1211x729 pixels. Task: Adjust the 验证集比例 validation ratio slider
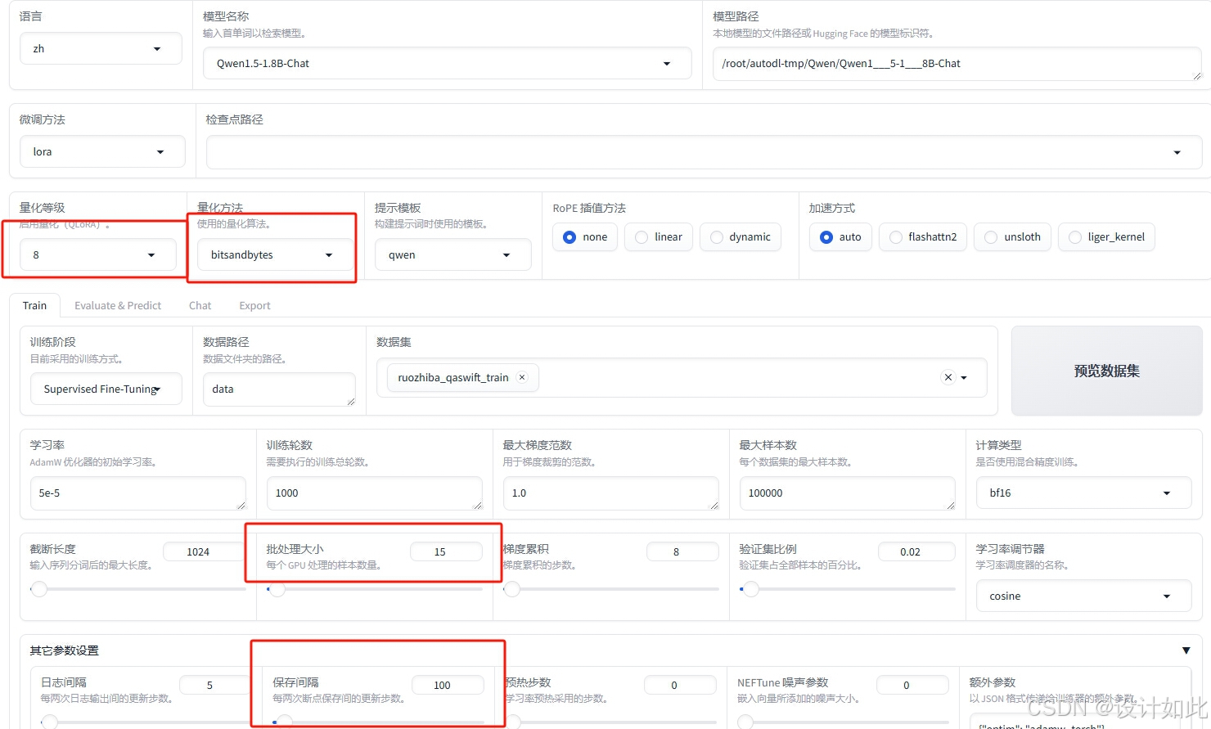pos(847,588)
